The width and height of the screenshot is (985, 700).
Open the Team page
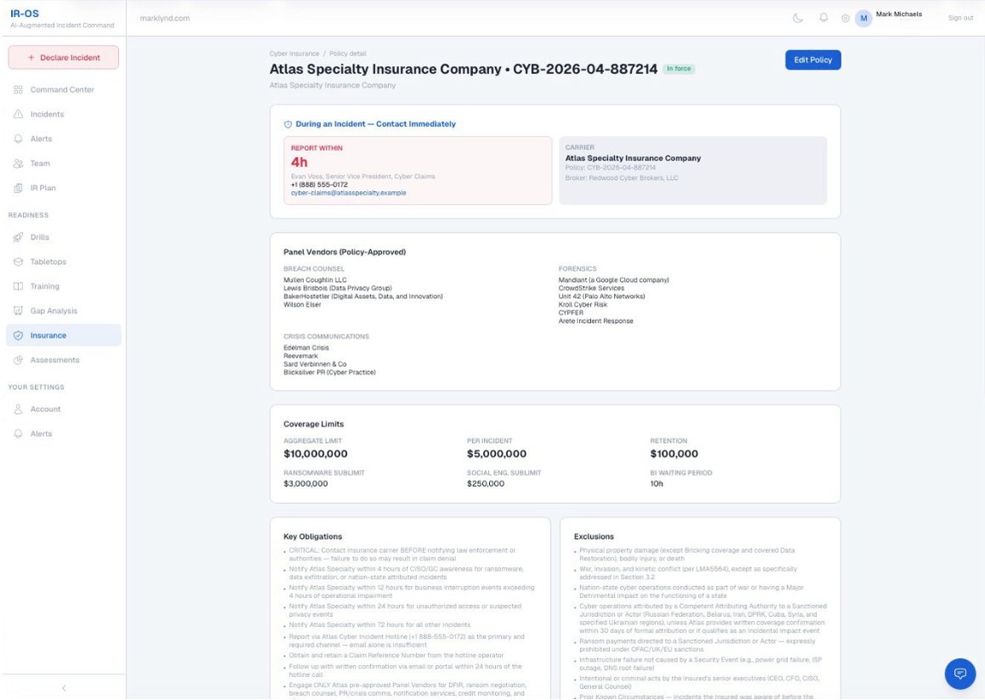[x=39, y=163]
